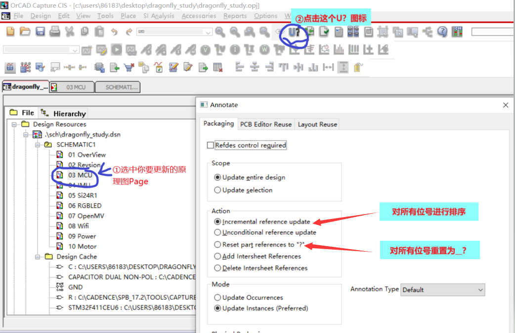Select the Update selection scope option

coord(217,190)
